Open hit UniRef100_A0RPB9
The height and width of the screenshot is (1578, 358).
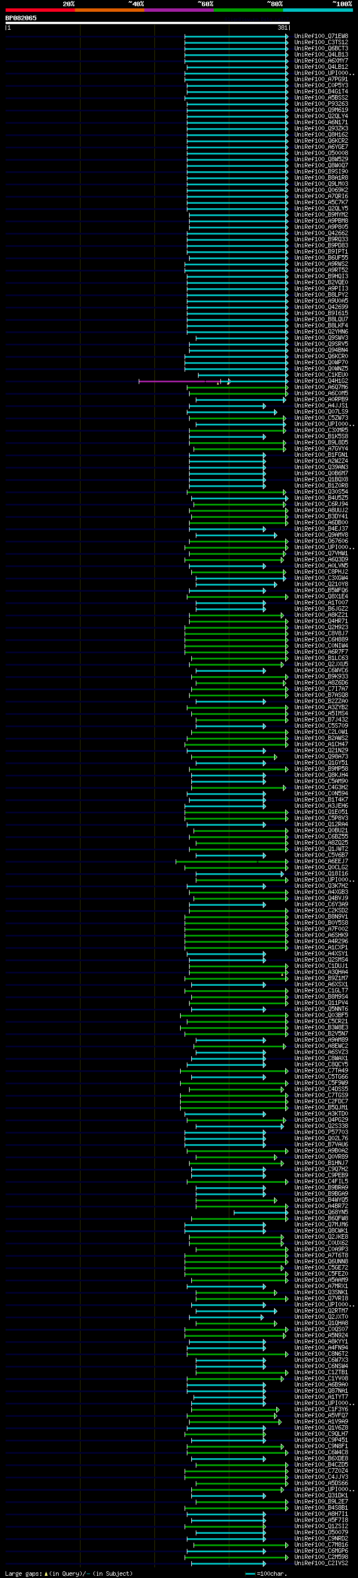pyautogui.click(x=321, y=400)
